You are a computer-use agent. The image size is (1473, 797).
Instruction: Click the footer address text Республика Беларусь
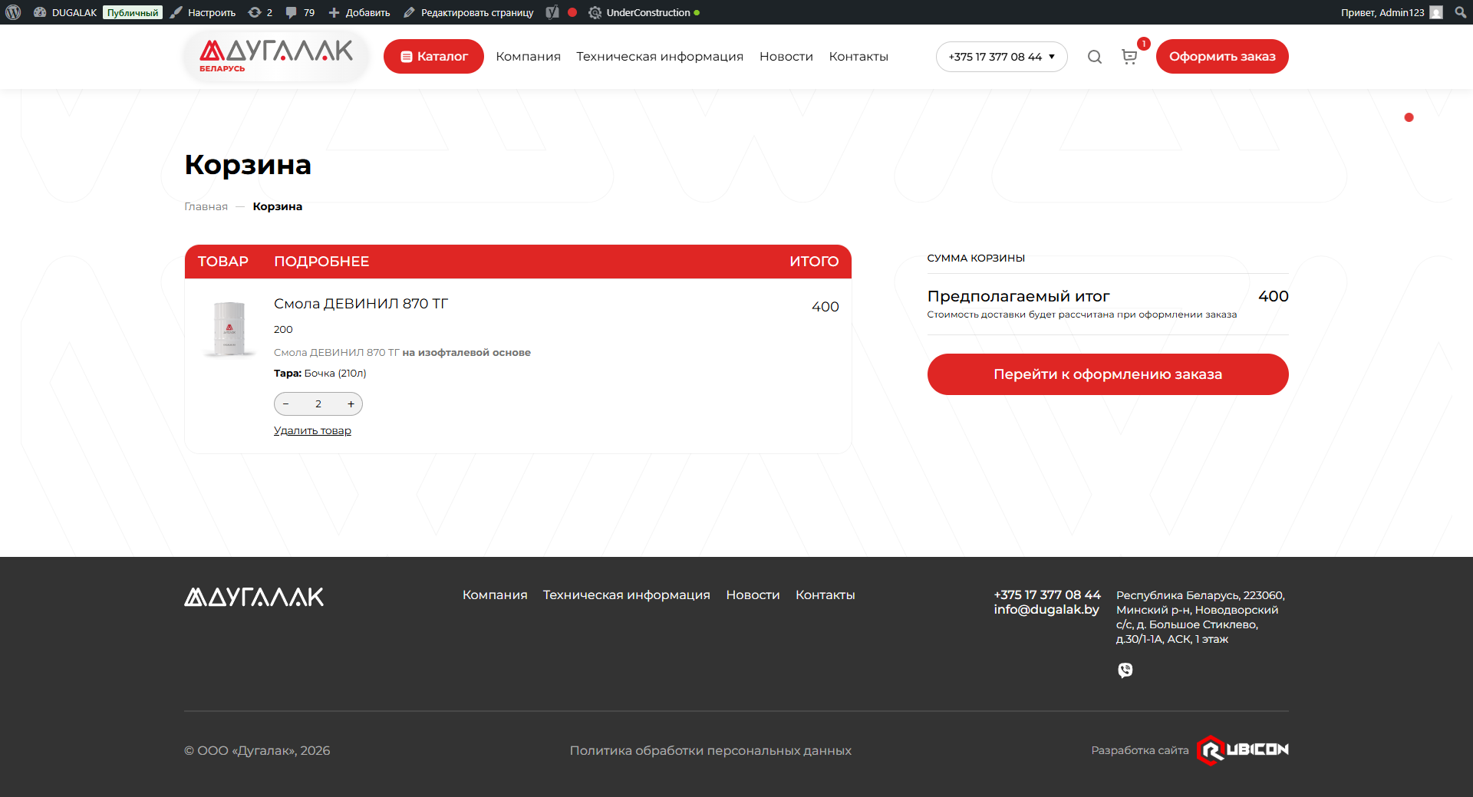click(1201, 617)
